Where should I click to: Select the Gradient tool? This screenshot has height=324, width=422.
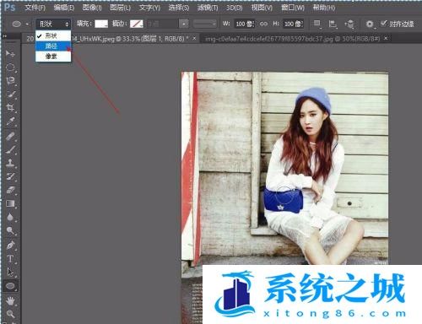tap(10, 203)
